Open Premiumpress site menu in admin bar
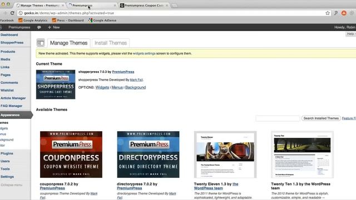 pyautogui.click(x=19, y=27)
